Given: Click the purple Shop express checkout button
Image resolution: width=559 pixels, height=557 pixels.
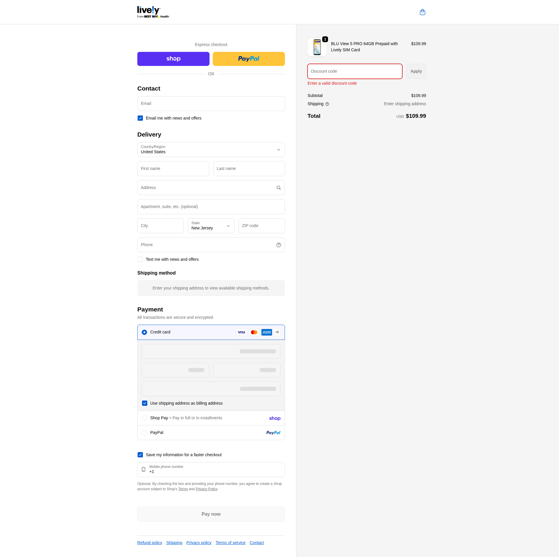Looking at the screenshot, I should [173, 59].
